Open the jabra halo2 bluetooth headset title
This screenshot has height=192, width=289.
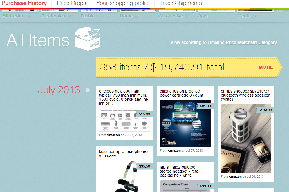[180, 171]
